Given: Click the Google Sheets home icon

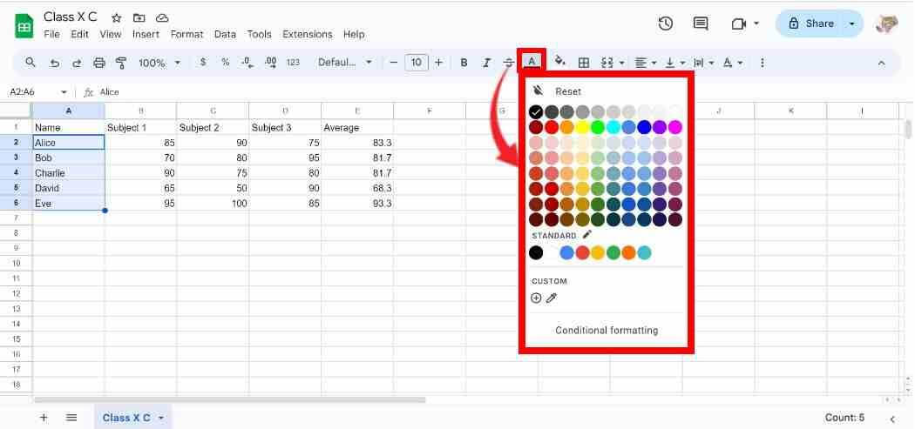Looking at the screenshot, I should 24,26.
